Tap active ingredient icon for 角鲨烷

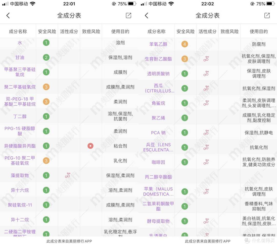[206, 103]
